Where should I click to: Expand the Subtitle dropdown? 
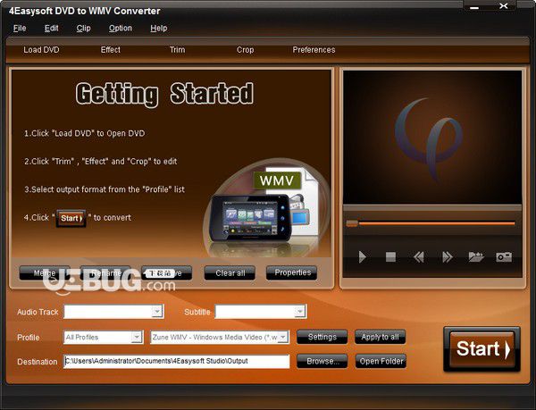pos(300,312)
